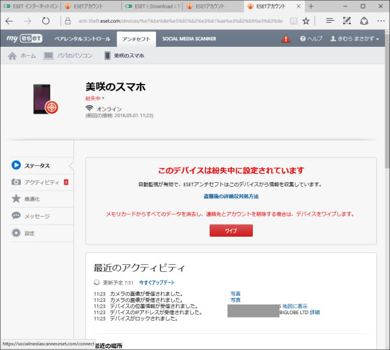Open 盗難後の詳細な対処方法 link
Image resolution: width=390 pixels, height=350 pixels.
(x=231, y=196)
